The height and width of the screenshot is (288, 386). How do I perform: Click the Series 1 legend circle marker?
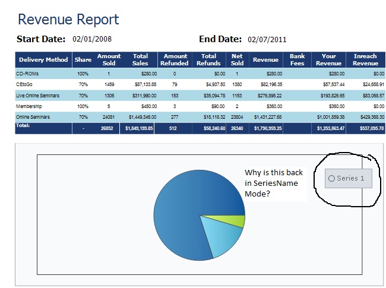(331, 178)
